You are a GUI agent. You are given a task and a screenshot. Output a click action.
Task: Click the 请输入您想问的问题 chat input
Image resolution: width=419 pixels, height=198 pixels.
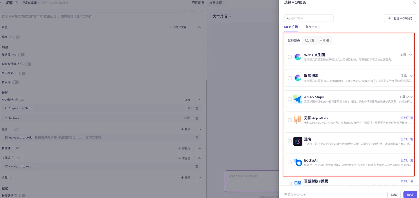[x=252, y=181]
